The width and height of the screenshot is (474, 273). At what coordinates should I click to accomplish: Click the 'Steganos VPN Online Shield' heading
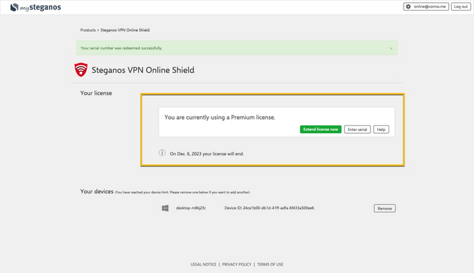tap(143, 70)
